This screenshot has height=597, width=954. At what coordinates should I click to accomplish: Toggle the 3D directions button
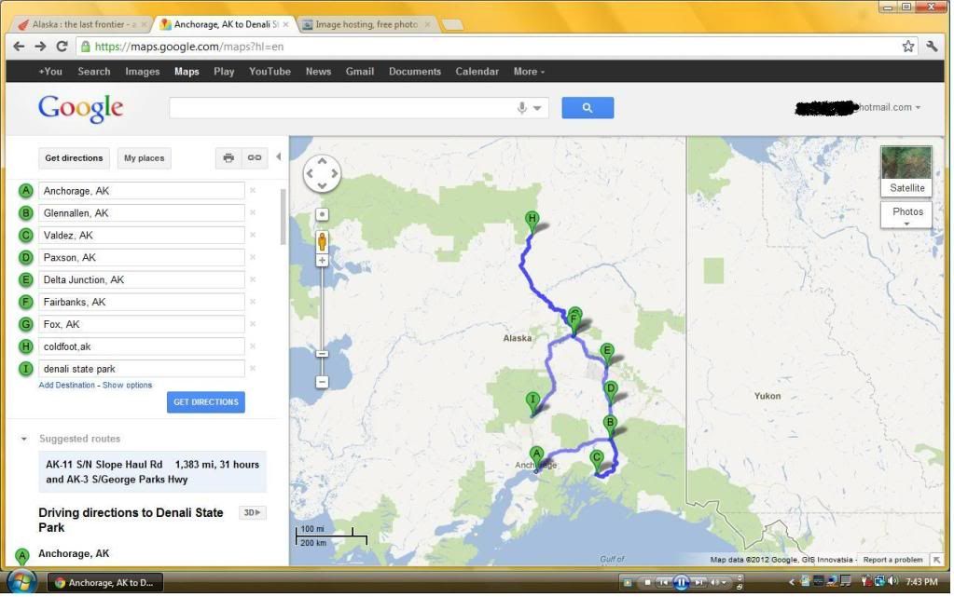coord(252,512)
